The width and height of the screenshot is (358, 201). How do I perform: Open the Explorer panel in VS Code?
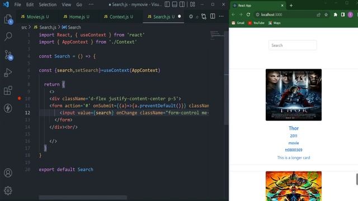(8, 19)
